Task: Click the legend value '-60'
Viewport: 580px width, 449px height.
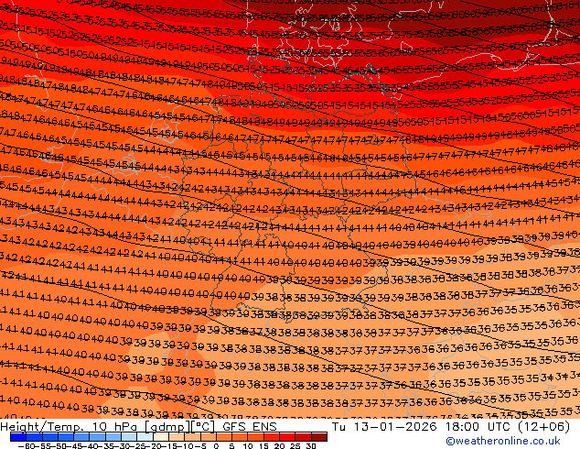Action: 26,446
